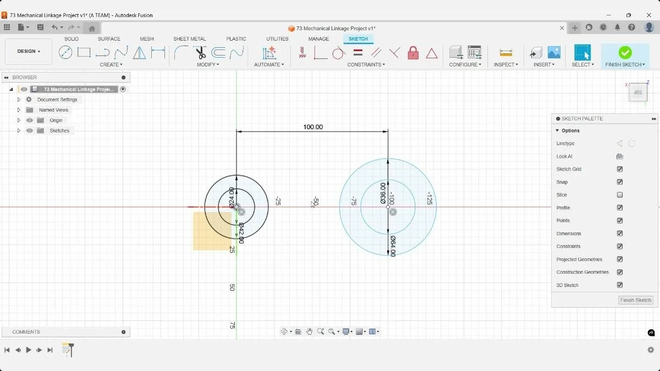Toggle the Construction Geometries checkbox
Viewport: 660px width, 371px height.
tap(620, 272)
